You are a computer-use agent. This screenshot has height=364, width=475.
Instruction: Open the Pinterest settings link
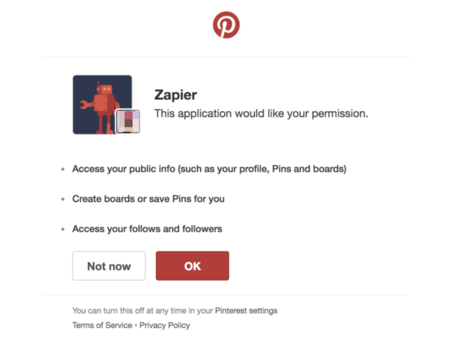tap(246, 311)
